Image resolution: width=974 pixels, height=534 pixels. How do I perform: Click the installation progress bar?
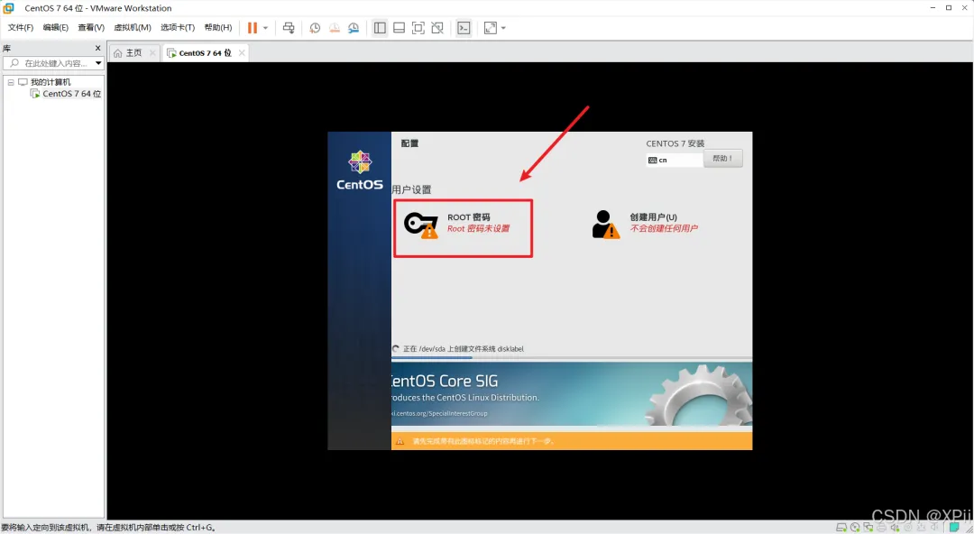pos(572,357)
